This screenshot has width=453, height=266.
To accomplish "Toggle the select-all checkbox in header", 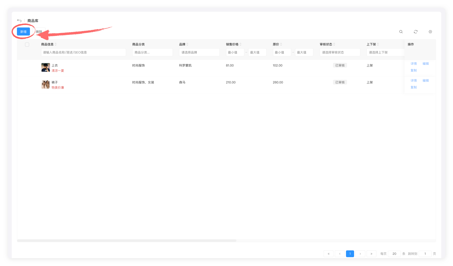I will click(27, 45).
